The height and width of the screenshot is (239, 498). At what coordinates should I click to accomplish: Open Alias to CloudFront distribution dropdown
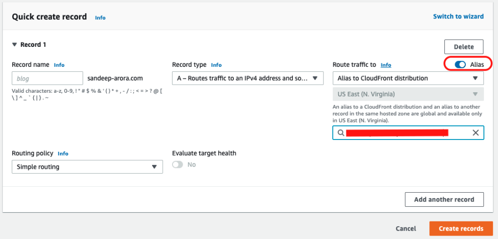pos(408,78)
